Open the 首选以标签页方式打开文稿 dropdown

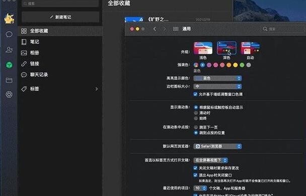pos(210,160)
